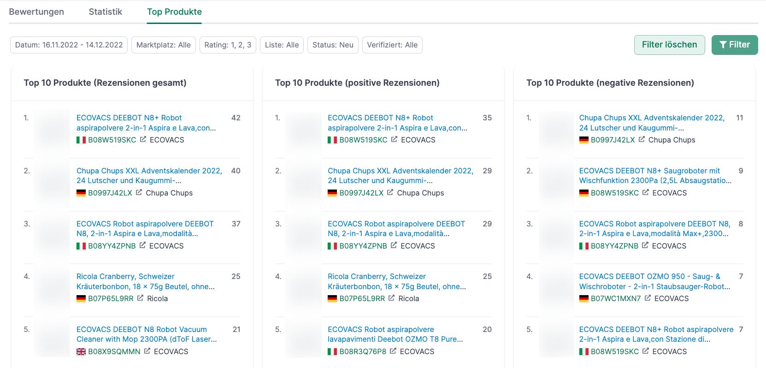The width and height of the screenshot is (766, 368).
Task: Open the Liste: Alle filter chip
Action: (x=282, y=45)
